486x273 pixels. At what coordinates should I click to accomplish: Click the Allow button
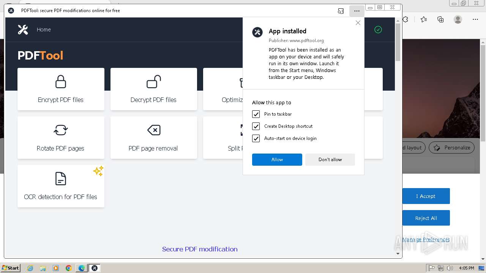tap(277, 160)
